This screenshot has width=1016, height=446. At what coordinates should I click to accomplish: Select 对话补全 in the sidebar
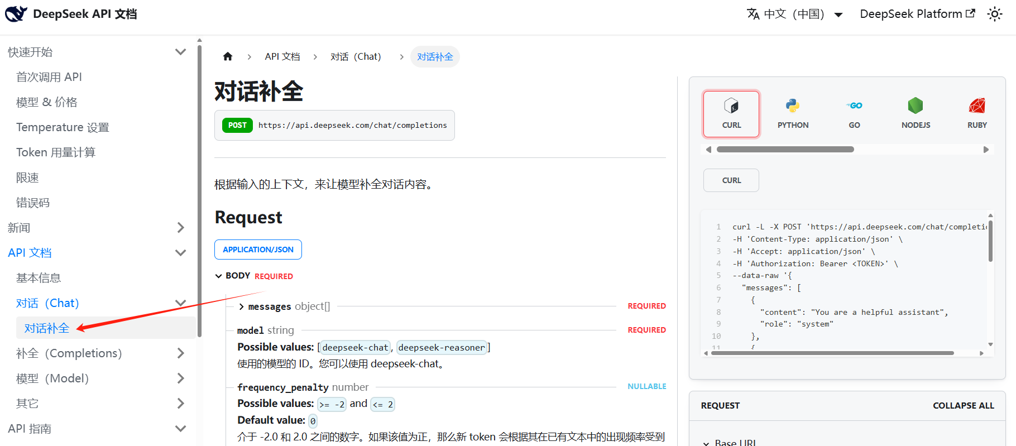tap(47, 328)
